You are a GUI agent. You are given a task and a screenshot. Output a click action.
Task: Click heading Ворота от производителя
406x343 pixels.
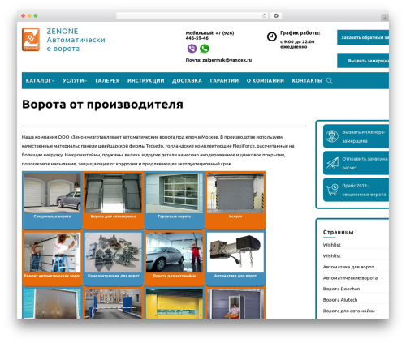102,105
